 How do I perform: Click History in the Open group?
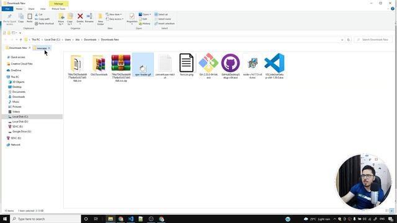click(x=145, y=24)
